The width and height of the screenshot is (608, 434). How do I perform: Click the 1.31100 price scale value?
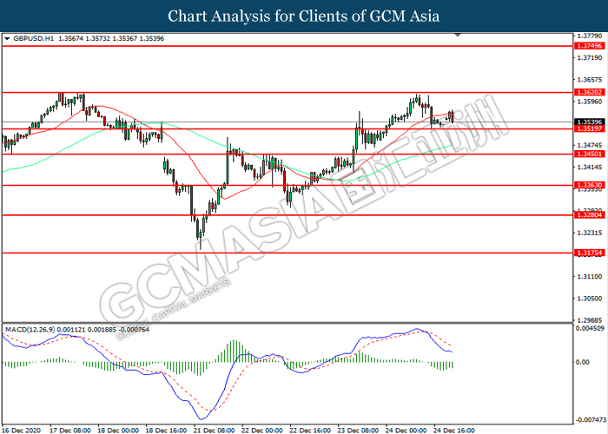tap(590, 277)
